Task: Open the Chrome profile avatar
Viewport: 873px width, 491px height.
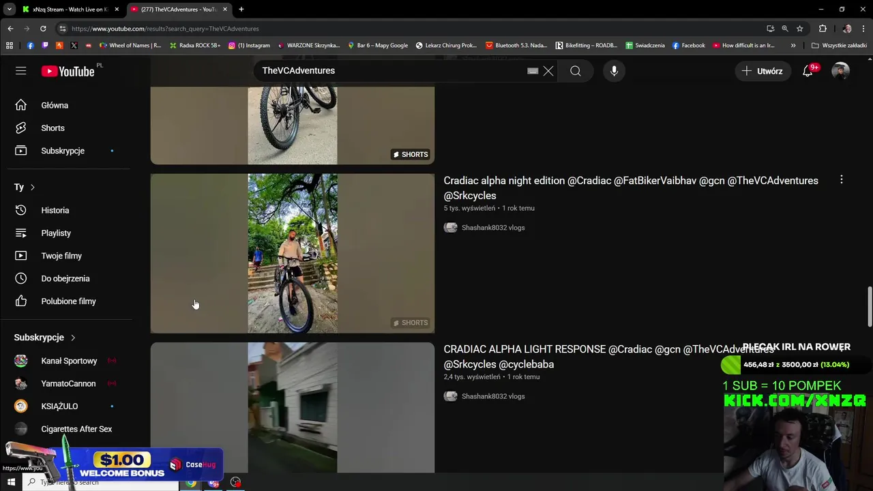Action: pos(847,29)
